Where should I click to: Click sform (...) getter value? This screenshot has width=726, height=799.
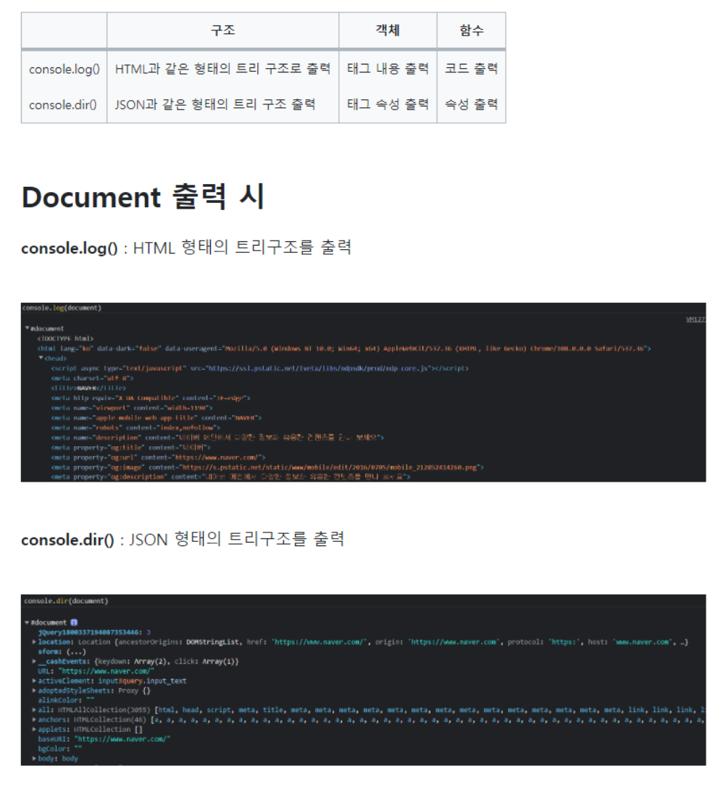point(76,652)
